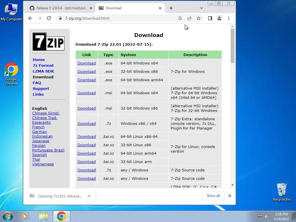Screen dimensions: 296x222
Task: Open Chrome's three-dot menu
Action: (229, 18)
